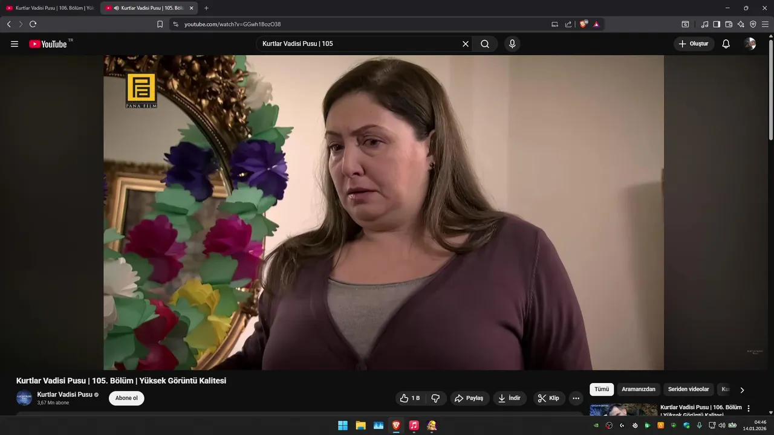Click the Abone ol subscribe button

click(126, 398)
